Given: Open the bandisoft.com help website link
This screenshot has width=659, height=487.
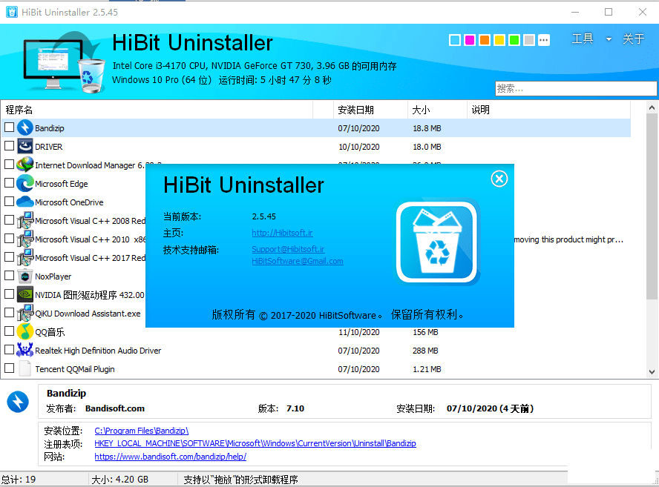Looking at the screenshot, I should tap(170, 457).
